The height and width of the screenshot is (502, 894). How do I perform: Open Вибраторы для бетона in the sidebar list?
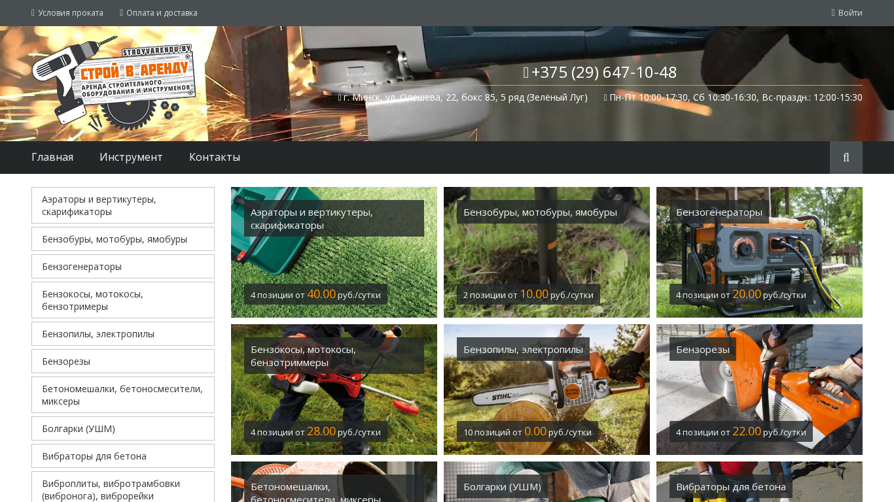point(123,456)
